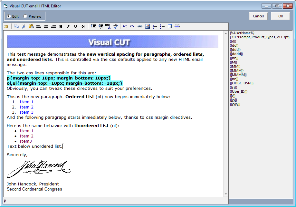Select the {[yyyy]} year field
296x207 pixels.
click(235, 104)
